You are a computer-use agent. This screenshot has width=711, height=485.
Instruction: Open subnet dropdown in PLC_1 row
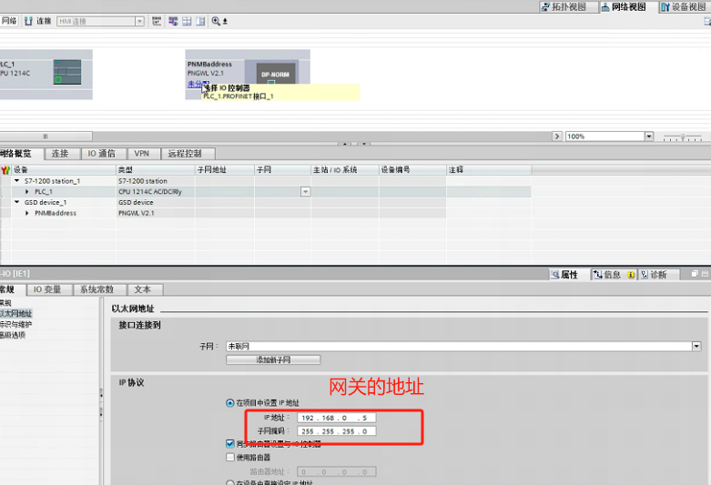click(x=306, y=192)
